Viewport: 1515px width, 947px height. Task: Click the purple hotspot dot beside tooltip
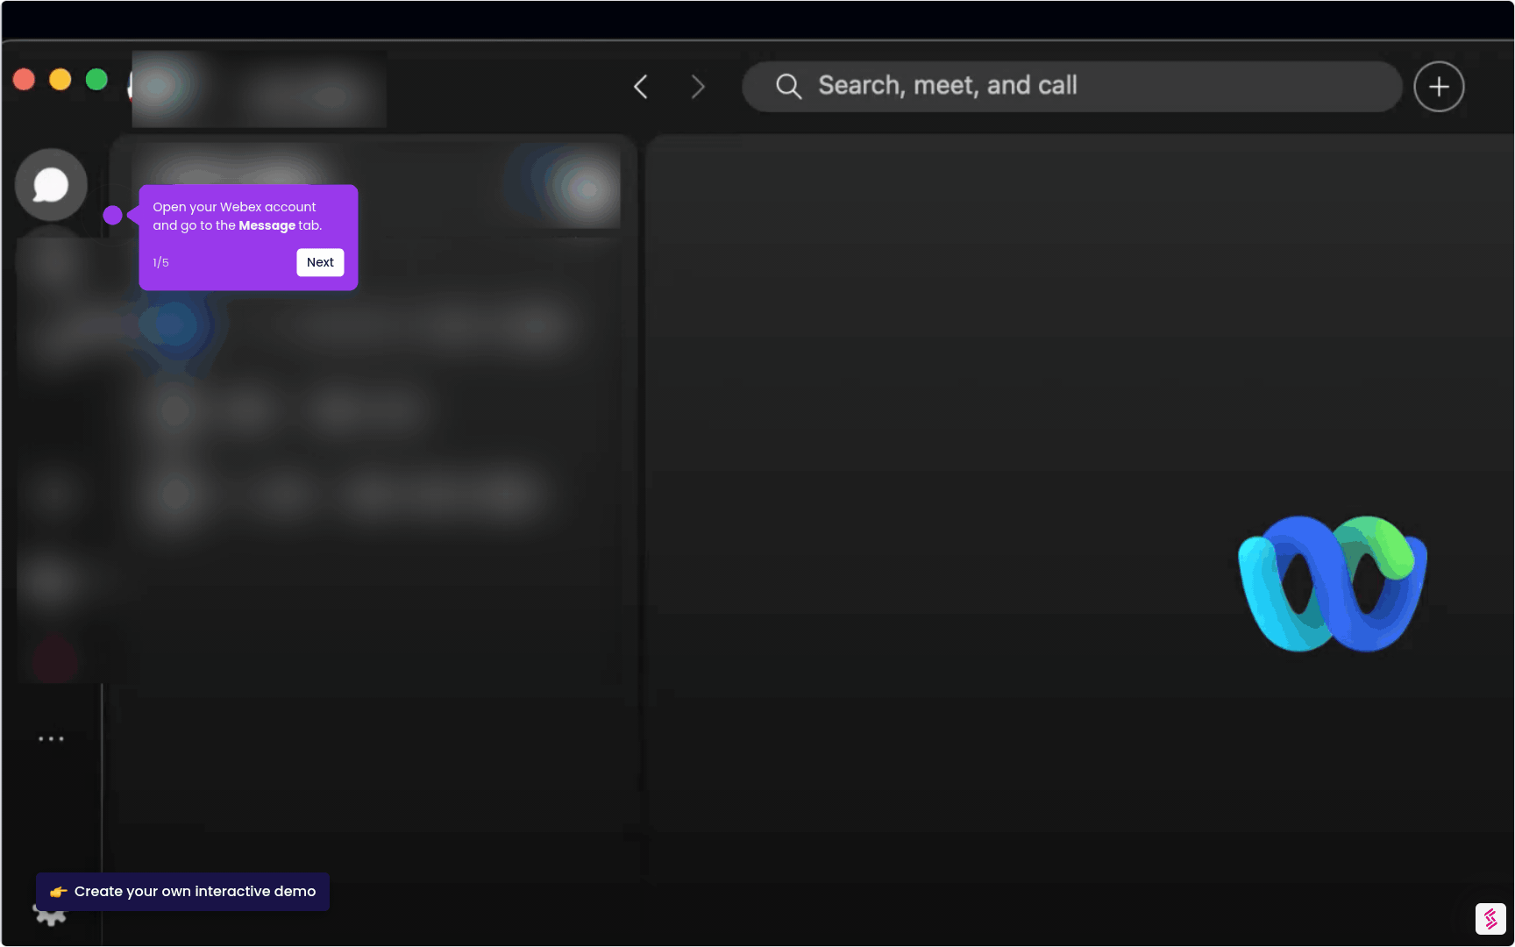click(112, 215)
